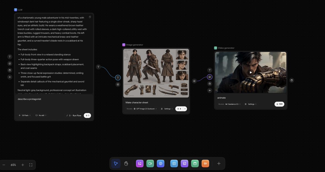This screenshot has width=325, height=172.
Task: Add purple image generator node from toolbar
Action: tap(140, 163)
